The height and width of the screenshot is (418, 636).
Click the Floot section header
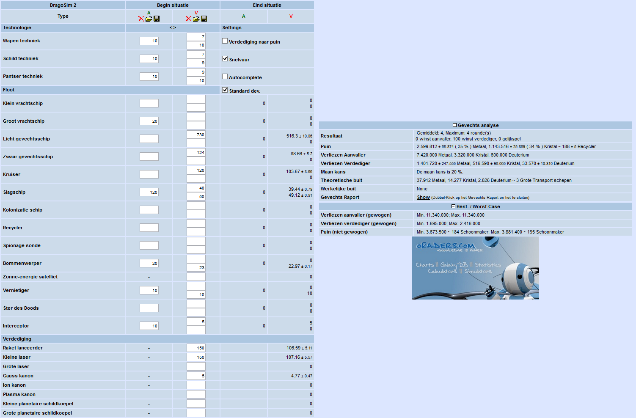coord(110,90)
